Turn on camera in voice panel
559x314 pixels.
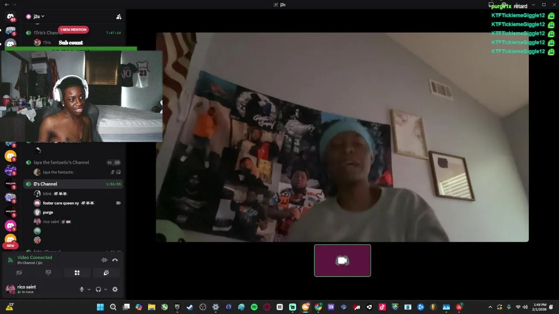tap(19, 273)
